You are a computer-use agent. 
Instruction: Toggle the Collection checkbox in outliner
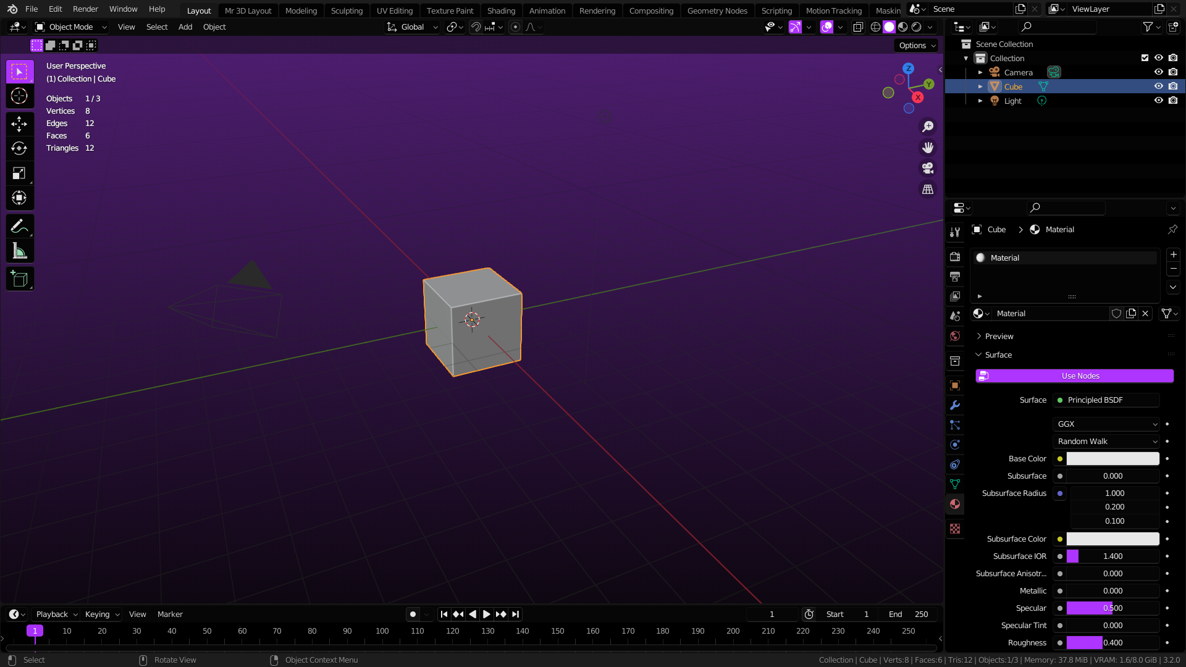1145,57
